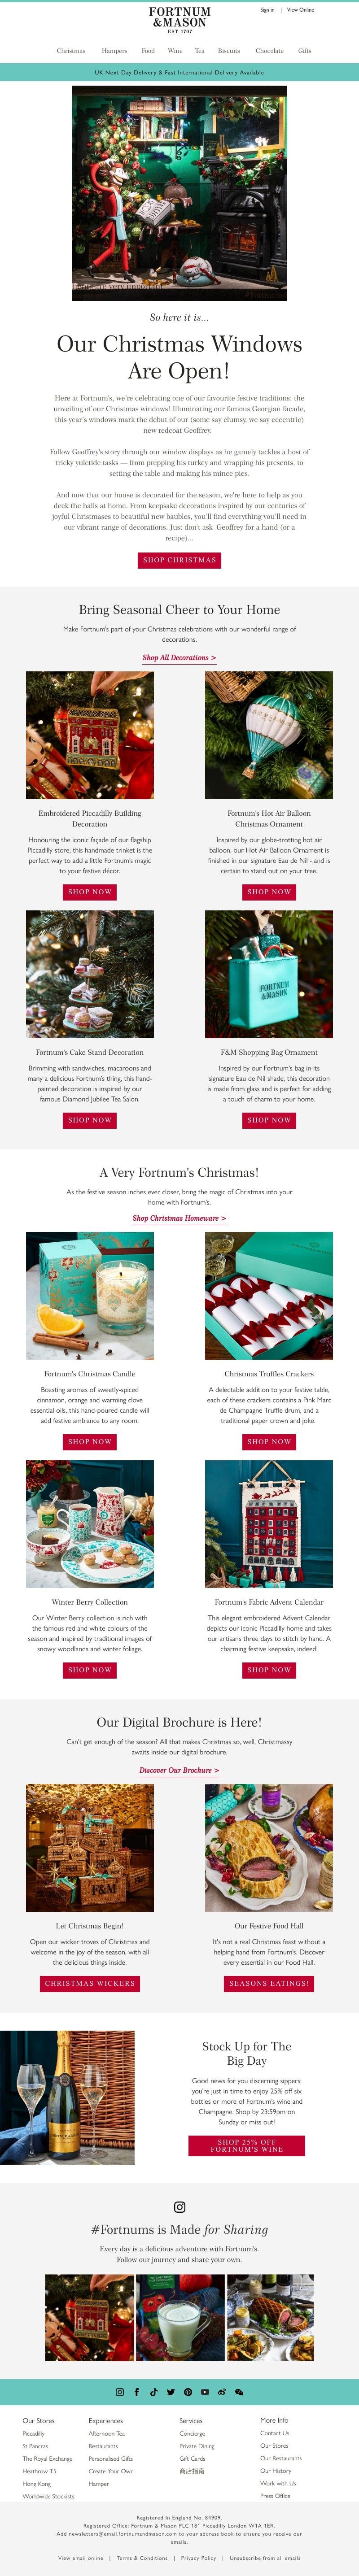Click Unsubscribe from all emails link
Image resolution: width=359 pixels, height=2576 pixels.
265,2557
